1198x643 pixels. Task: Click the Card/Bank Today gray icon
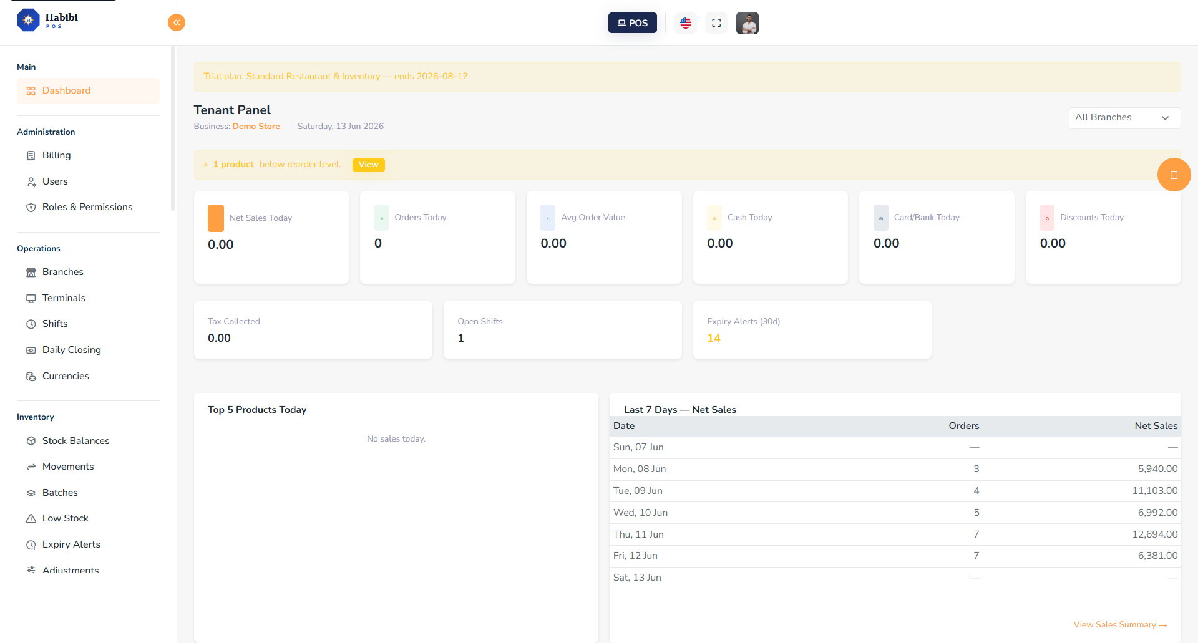pyautogui.click(x=881, y=218)
